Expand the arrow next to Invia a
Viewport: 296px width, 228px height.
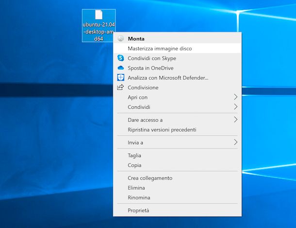(x=236, y=142)
